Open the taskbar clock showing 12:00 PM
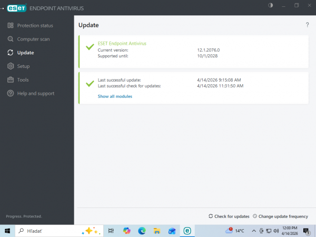The height and width of the screenshot is (237, 316). click(x=290, y=231)
